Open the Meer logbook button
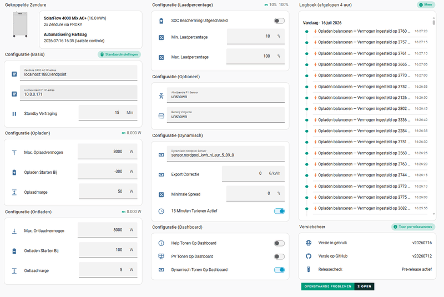Viewport: 444px width, 297px height. click(x=426, y=5)
